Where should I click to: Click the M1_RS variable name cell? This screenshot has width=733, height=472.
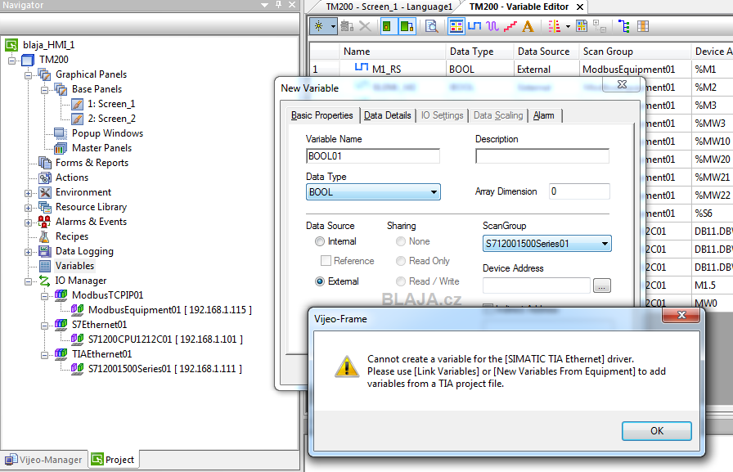tap(386, 70)
